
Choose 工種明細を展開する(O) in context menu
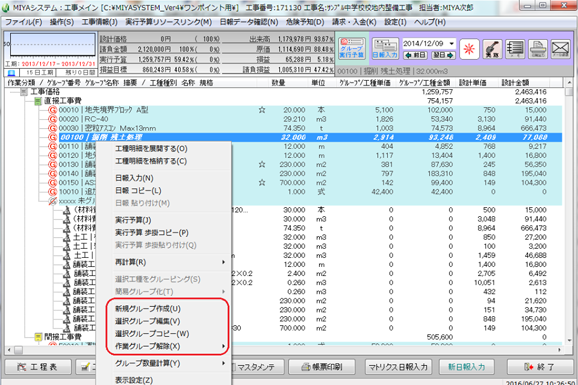pos(163,149)
